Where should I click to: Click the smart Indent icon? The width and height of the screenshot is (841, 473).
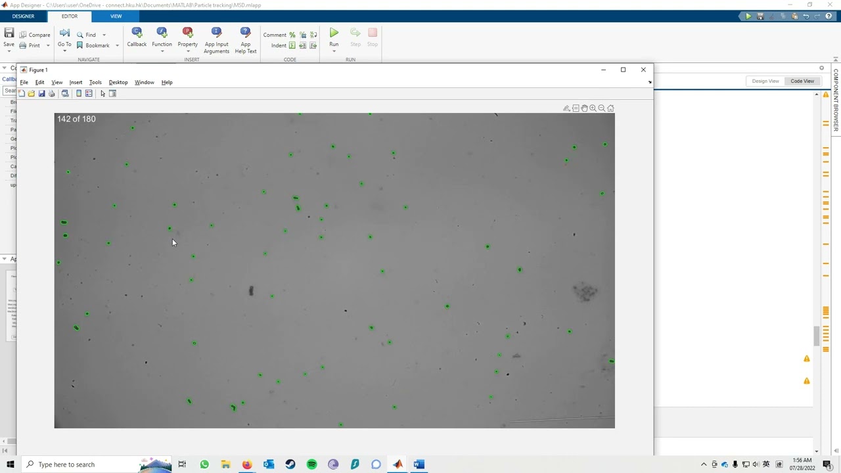point(292,45)
